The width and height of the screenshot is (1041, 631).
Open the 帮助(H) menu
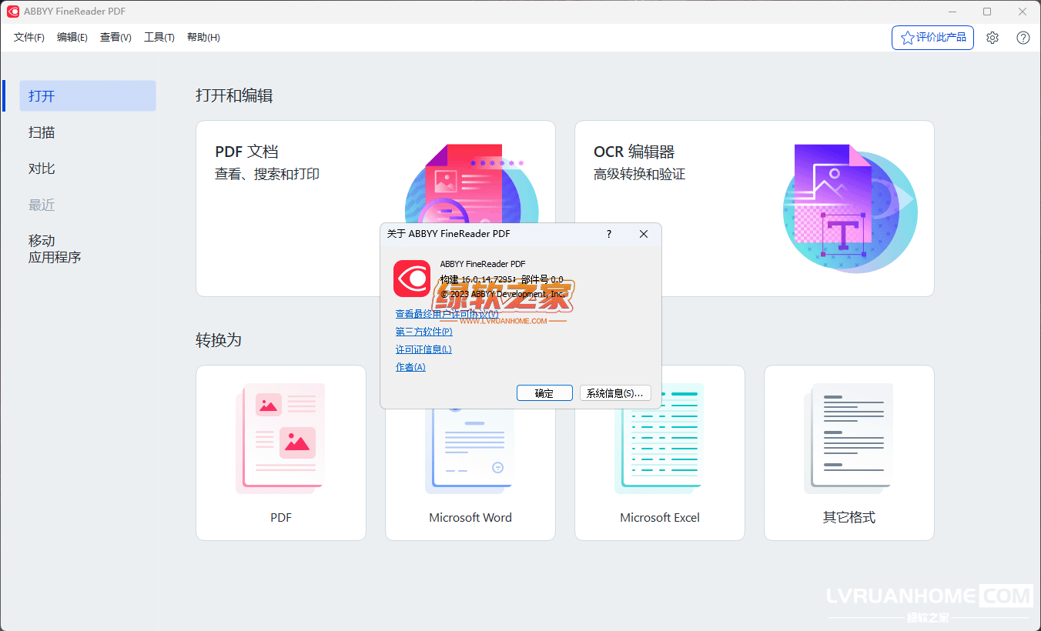[203, 38]
